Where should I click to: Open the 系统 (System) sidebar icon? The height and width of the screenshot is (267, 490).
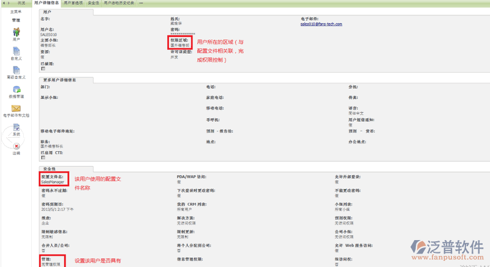tap(16, 128)
